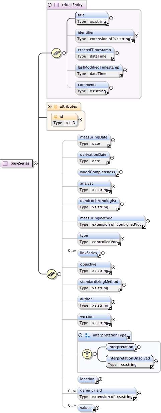Click the choice compositor icon in interpretationType
Image resolution: width=161 pixels, height=413 pixels.
pos(87,353)
